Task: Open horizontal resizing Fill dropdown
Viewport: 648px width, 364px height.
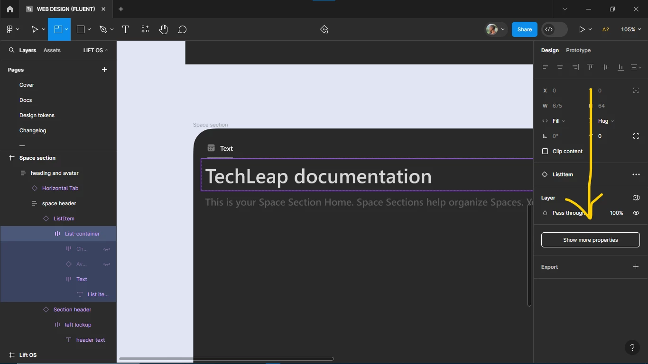Action: [559, 121]
